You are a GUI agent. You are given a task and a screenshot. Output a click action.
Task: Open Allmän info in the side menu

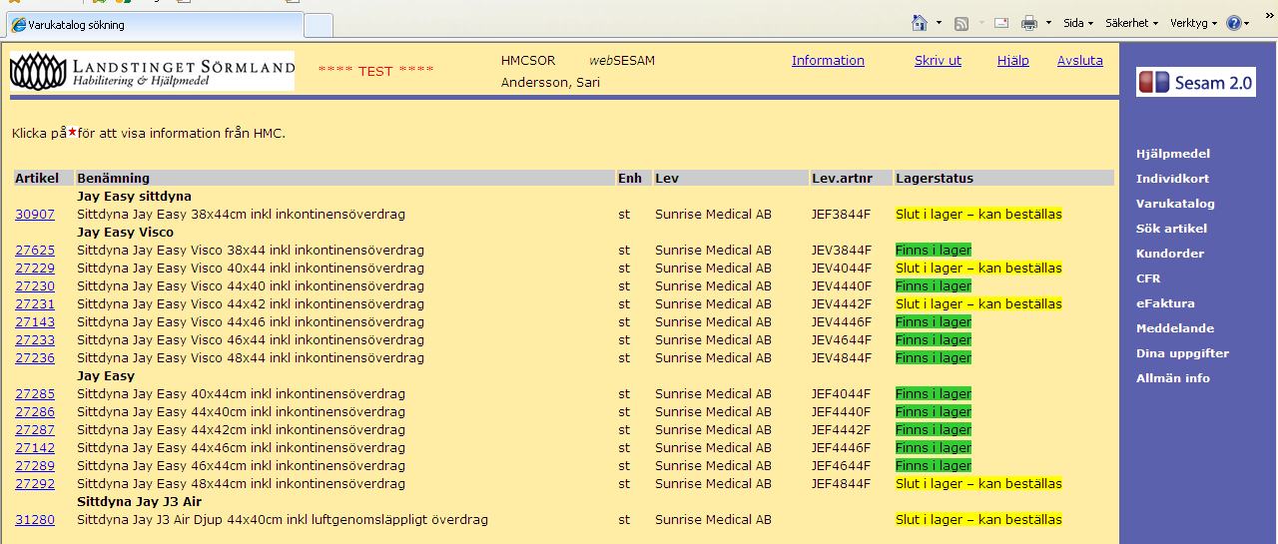pyautogui.click(x=1173, y=378)
